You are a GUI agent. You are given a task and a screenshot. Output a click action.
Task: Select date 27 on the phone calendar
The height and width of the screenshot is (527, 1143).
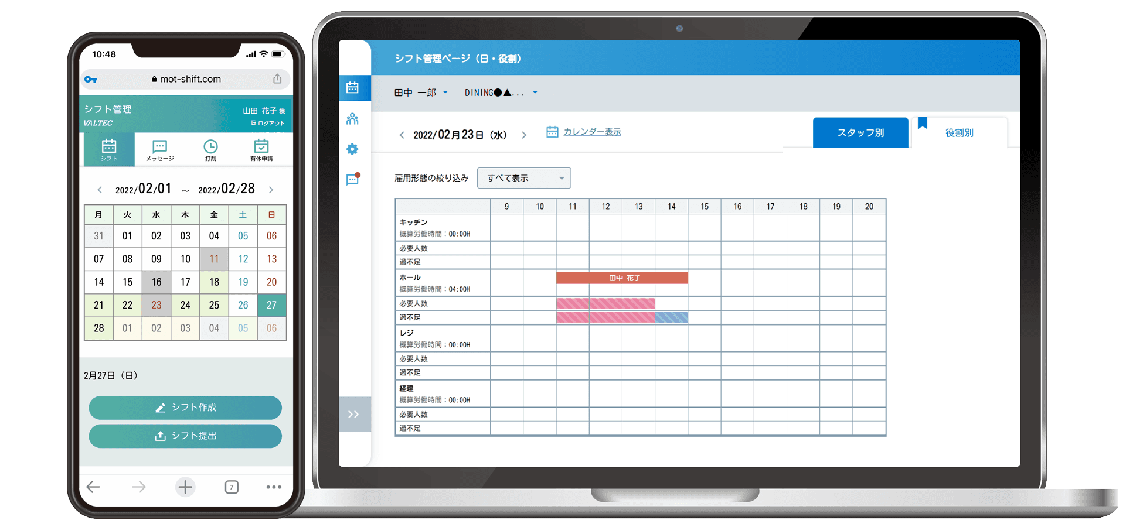[271, 305]
